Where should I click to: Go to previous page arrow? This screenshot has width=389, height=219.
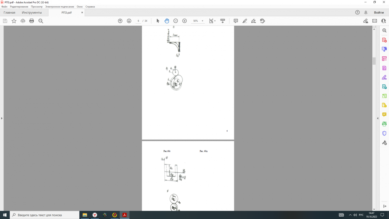pyautogui.click(x=120, y=21)
